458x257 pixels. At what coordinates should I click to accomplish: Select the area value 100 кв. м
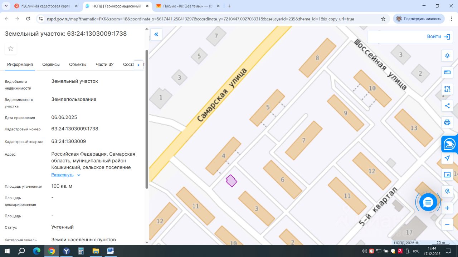tap(62, 186)
